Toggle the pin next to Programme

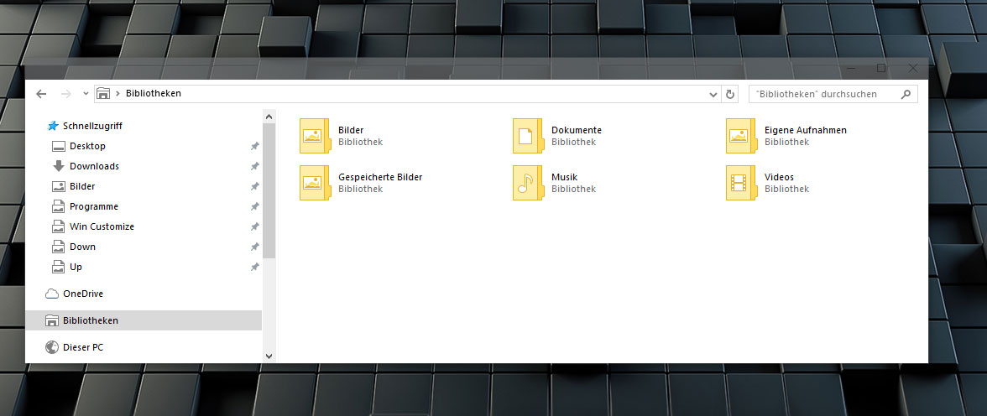pyautogui.click(x=254, y=206)
